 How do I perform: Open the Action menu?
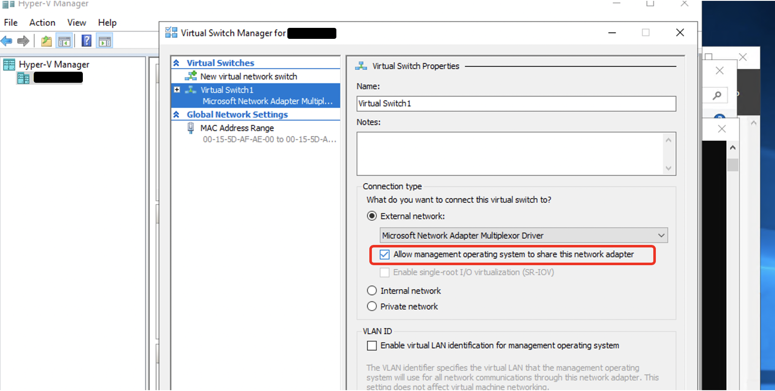coord(42,22)
